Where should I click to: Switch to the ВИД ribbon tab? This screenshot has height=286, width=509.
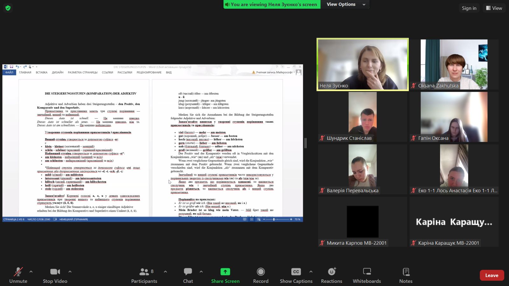pyautogui.click(x=169, y=72)
